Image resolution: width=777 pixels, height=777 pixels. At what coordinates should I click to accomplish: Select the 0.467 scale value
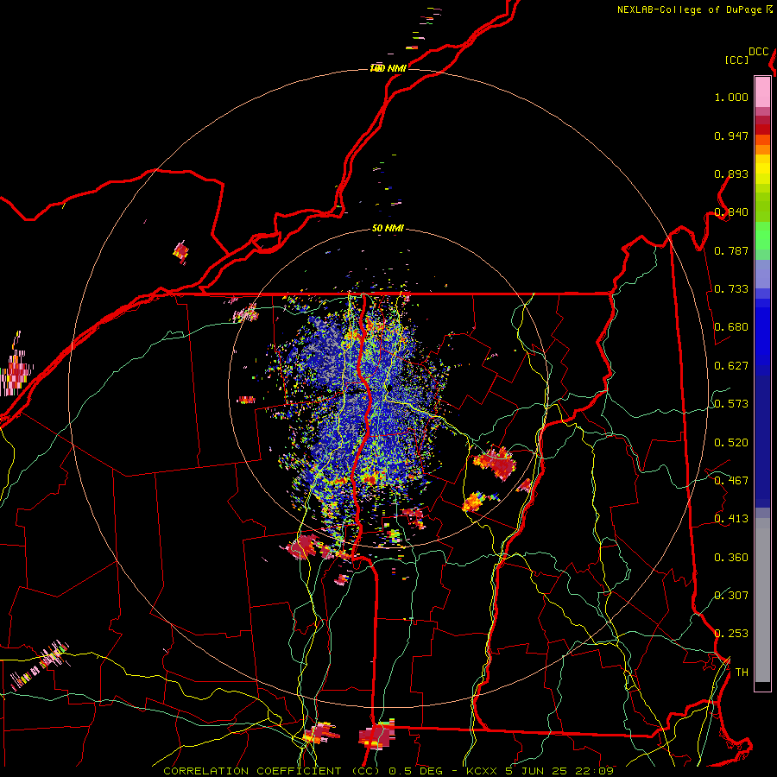point(731,481)
